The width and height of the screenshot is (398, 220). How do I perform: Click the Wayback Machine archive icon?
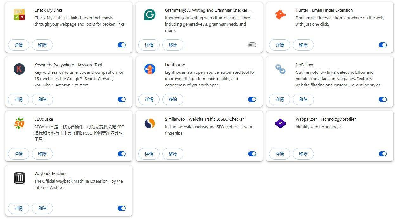click(x=19, y=178)
